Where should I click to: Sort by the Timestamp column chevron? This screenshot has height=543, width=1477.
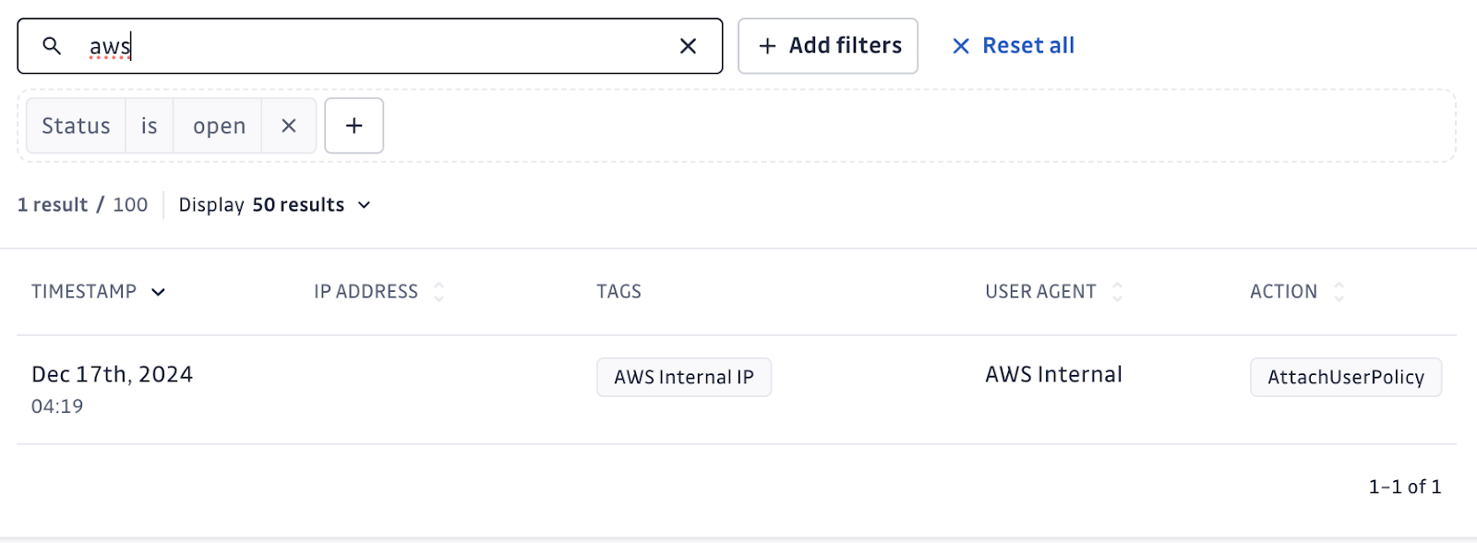[158, 292]
